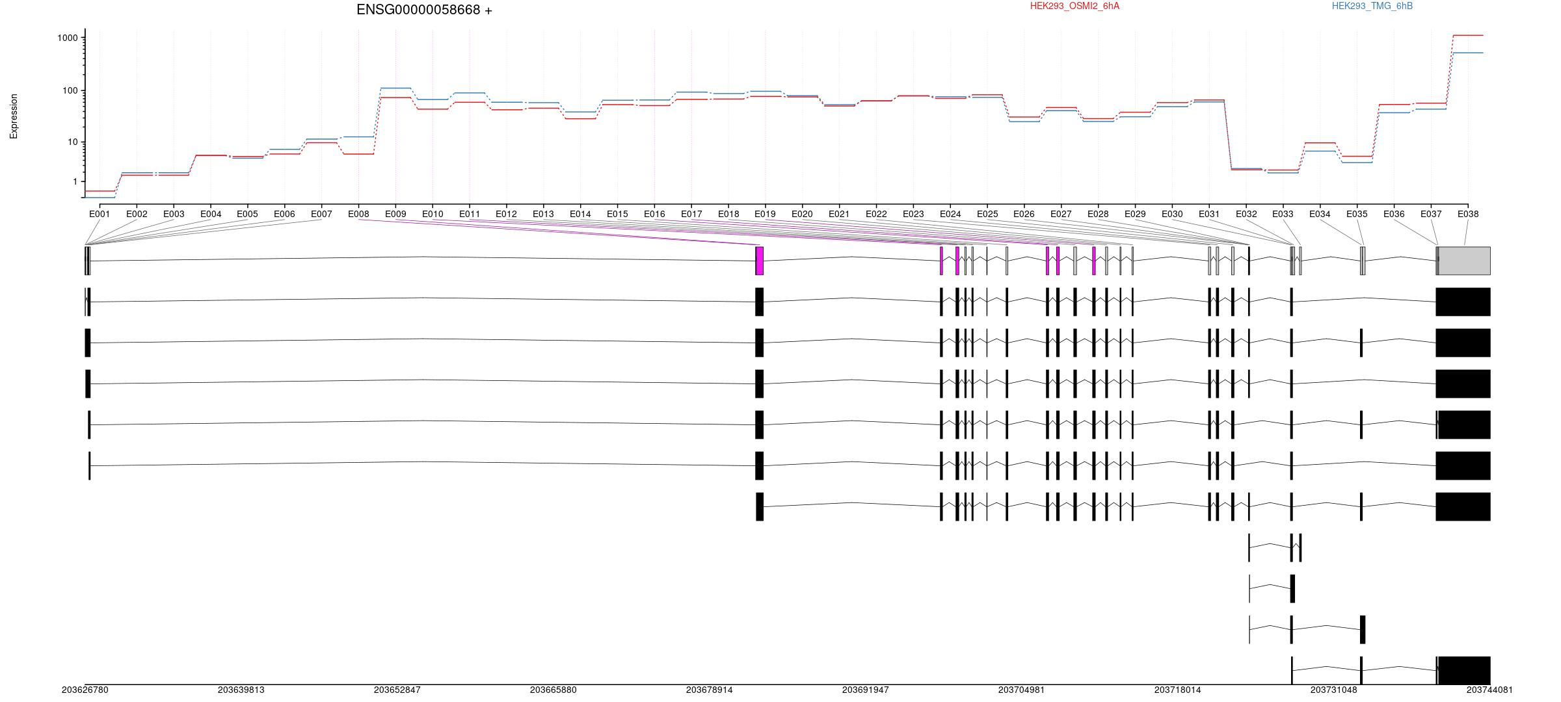Screen dimensions: 1561x702
Task: Select the HEK293_OSMI2_6hA legend label
Action: click(1074, 6)
